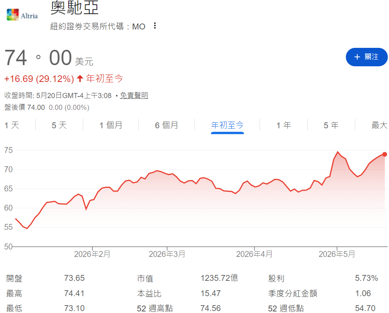Click the 52 週低點 label
This screenshot has width=389, height=313.
[286, 308]
